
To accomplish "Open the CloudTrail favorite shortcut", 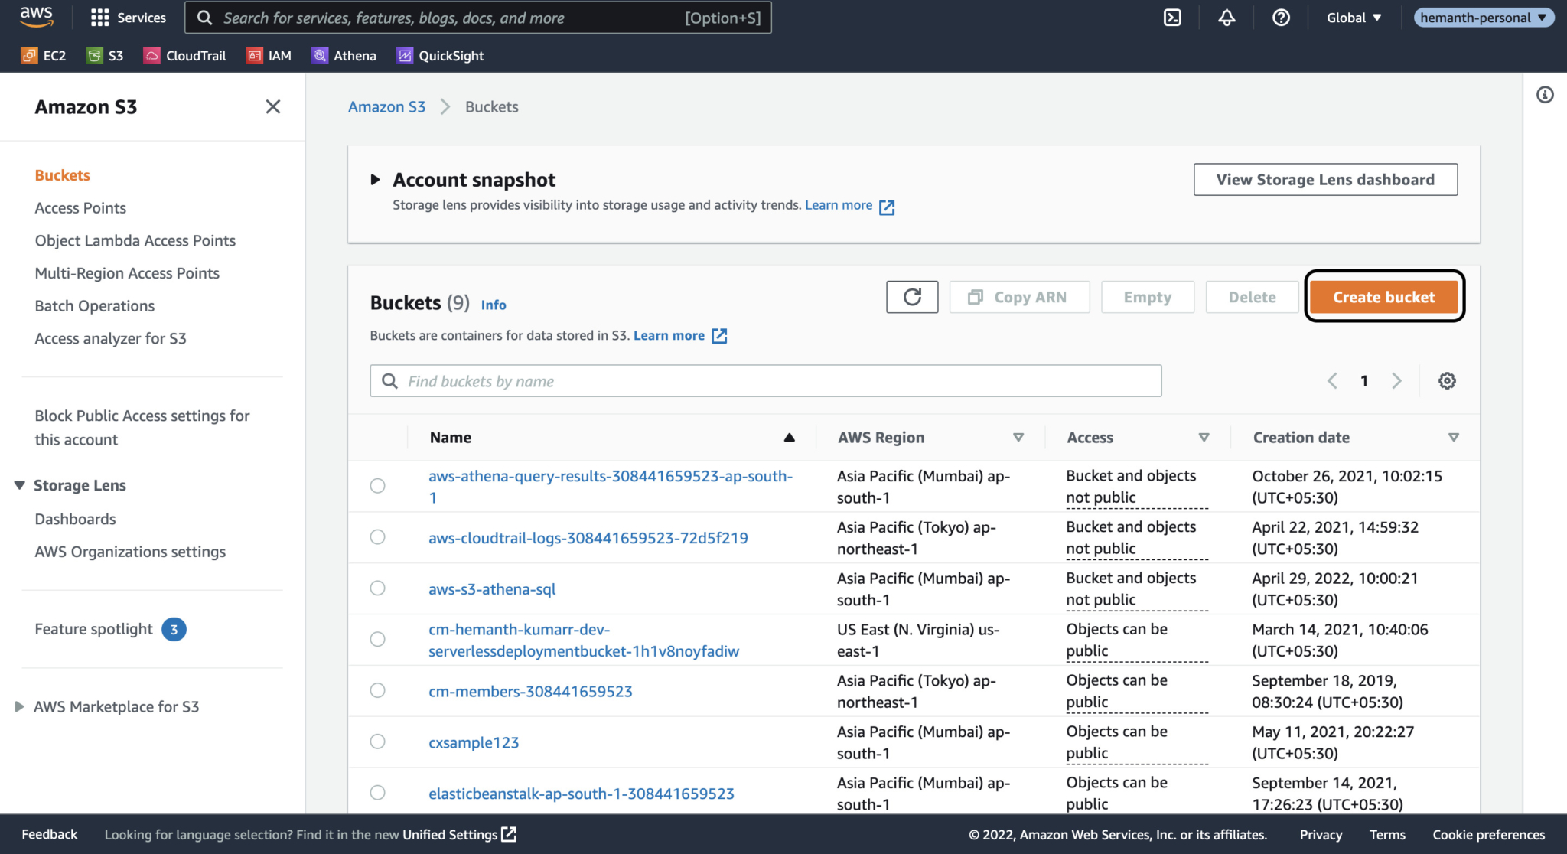I will point(184,55).
